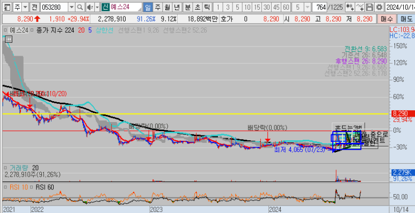Click the 예스24 stock name field
The image size is (415, 213).
pyautogui.click(x=126, y=7)
